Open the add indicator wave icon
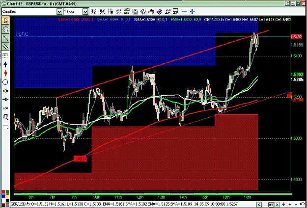The width and height of the screenshot is (307, 208). pyautogui.click(x=119, y=12)
